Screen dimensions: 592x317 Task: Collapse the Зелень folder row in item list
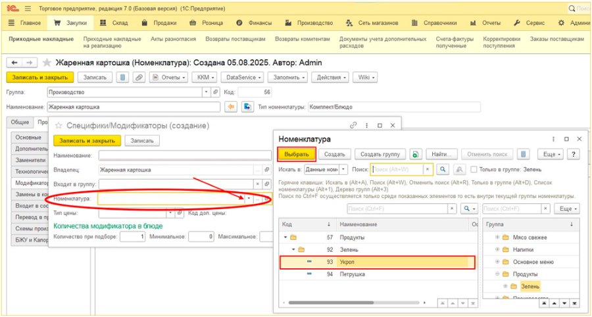pos(294,249)
